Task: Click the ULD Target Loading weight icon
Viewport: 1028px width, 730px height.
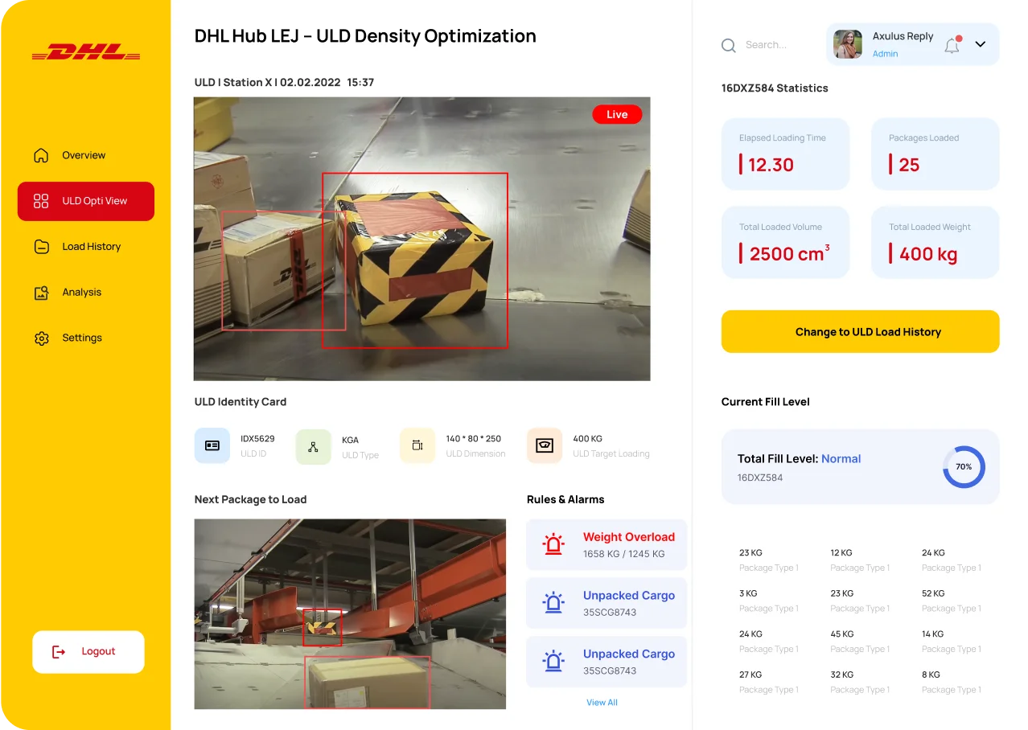Action: [545, 445]
